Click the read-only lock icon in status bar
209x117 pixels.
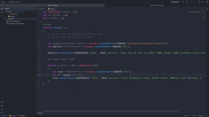206,116
